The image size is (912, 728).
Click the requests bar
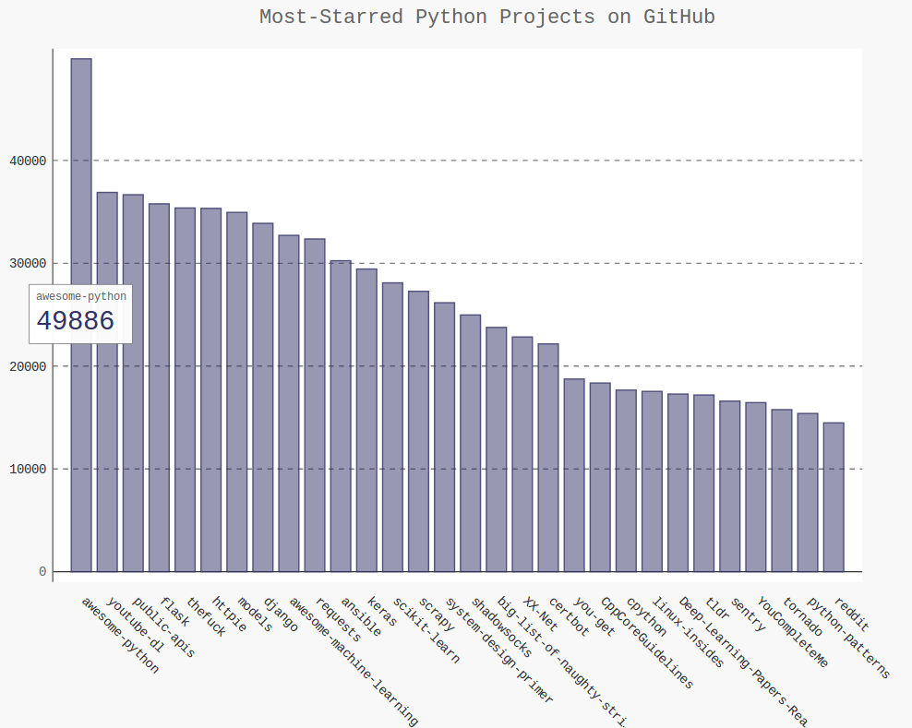(315, 405)
